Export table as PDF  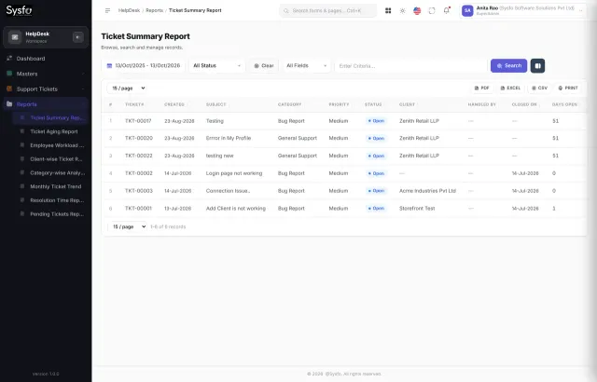(x=481, y=89)
